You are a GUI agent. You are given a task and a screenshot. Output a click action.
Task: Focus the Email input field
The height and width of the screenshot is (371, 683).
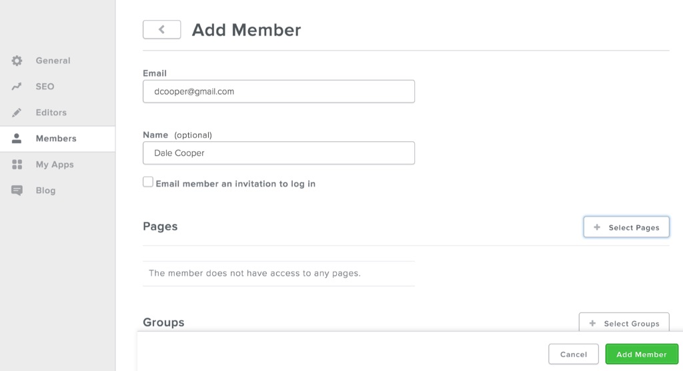pyautogui.click(x=279, y=91)
